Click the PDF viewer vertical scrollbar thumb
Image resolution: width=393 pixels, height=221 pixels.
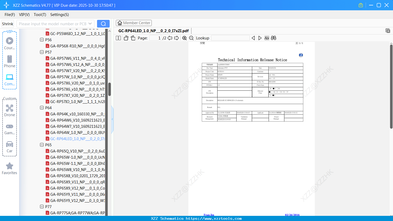(x=391, y=86)
